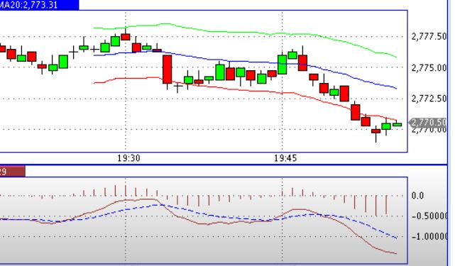Select the MA20:2,773.31 indicator label
This screenshot has height=266, width=455.
click(39, 5)
